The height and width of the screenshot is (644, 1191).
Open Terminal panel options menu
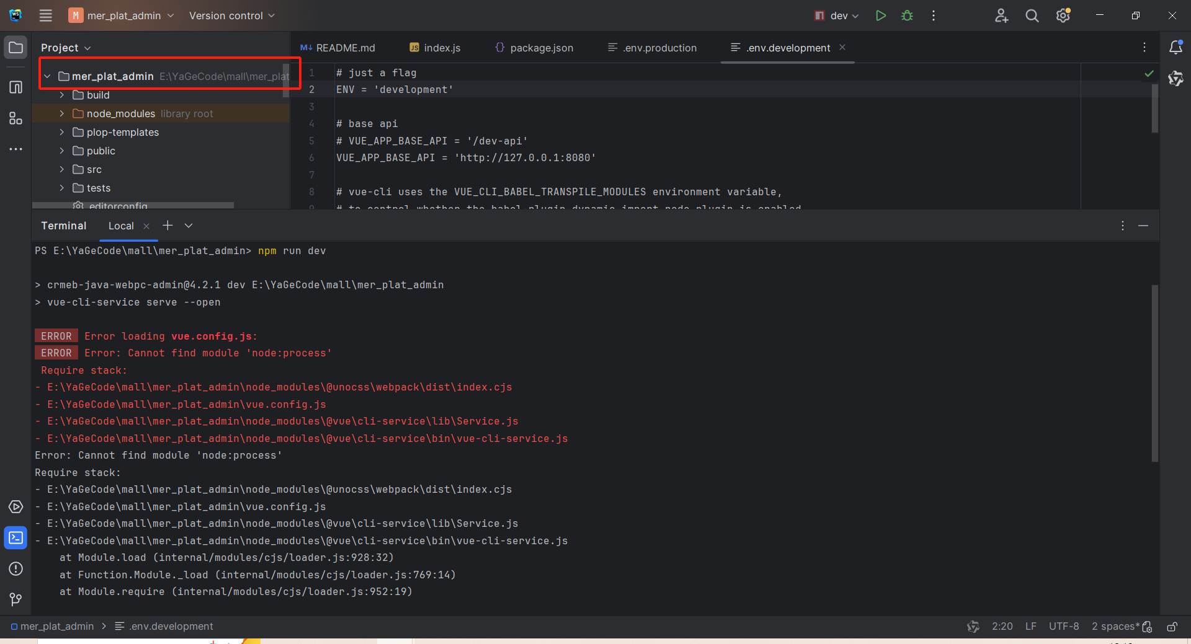1123,226
